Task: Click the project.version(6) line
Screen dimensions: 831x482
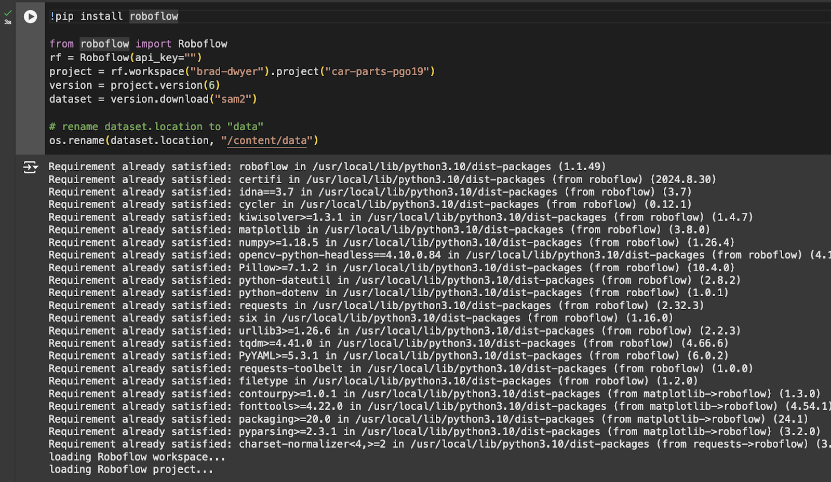Action: point(135,85)
